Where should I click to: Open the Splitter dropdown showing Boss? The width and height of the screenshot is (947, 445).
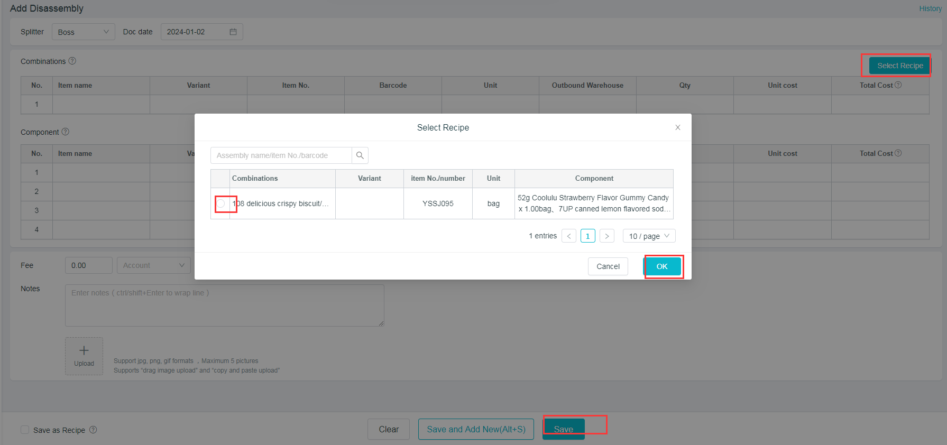83,32
